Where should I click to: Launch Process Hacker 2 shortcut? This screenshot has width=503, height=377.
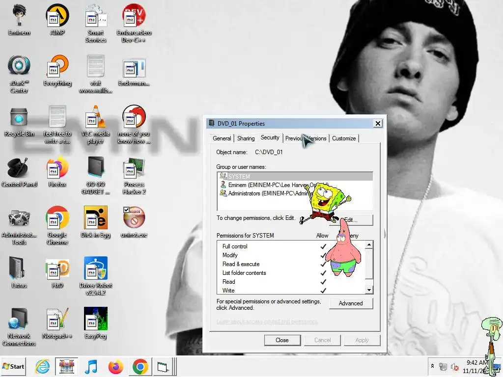pyautogui.click(x=134, y=175)
